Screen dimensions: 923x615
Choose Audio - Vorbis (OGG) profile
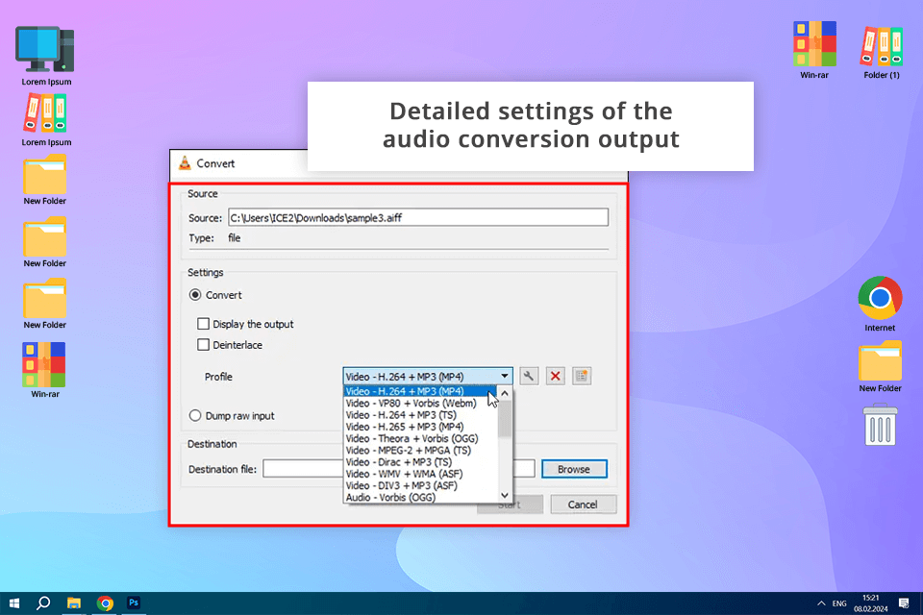click(421, 498)
